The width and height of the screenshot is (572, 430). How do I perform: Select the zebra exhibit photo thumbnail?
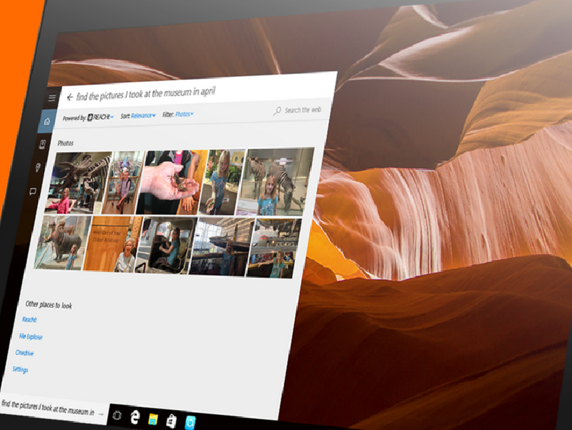(274, 181)
